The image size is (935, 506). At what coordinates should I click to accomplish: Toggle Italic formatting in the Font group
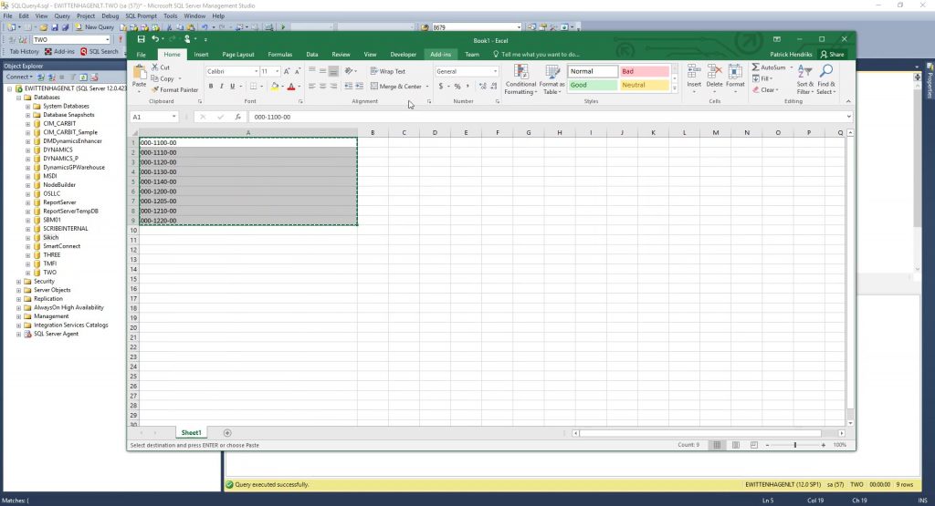point(222,86)
